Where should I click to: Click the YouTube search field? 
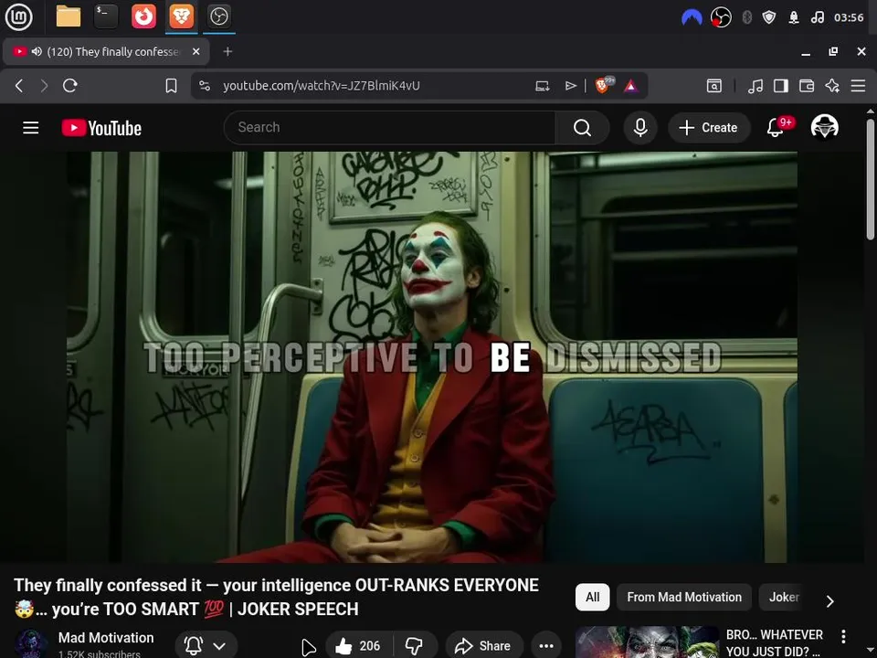[389, 128]
